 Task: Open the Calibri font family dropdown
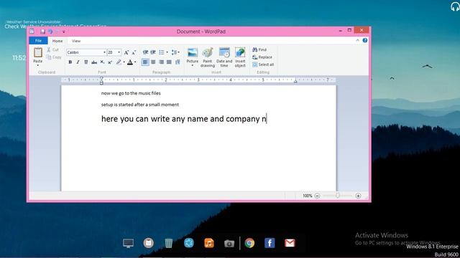coord(104,52)
